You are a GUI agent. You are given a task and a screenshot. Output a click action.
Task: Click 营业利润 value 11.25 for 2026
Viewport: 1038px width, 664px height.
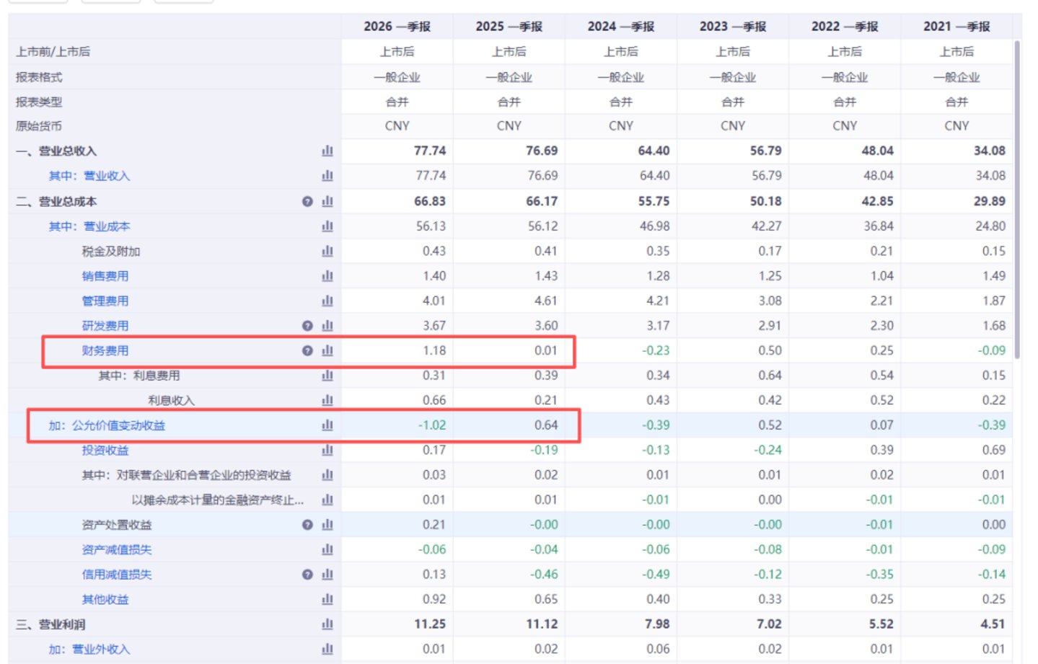430,624
